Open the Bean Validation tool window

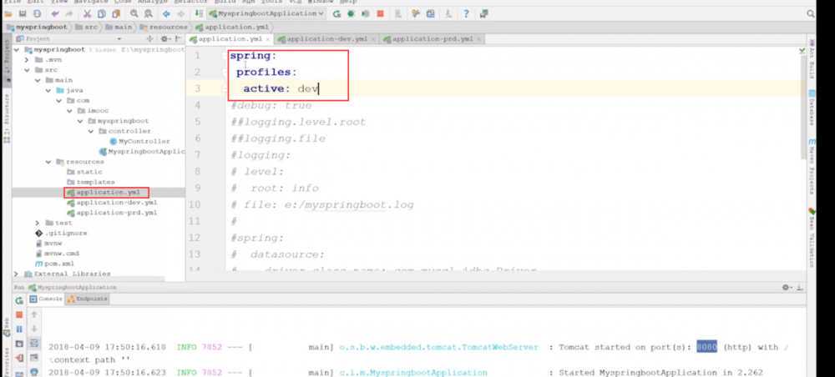pyautogui.click(x=812, y=239)
